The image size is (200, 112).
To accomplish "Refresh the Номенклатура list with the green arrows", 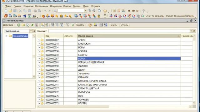I will 73,25.
